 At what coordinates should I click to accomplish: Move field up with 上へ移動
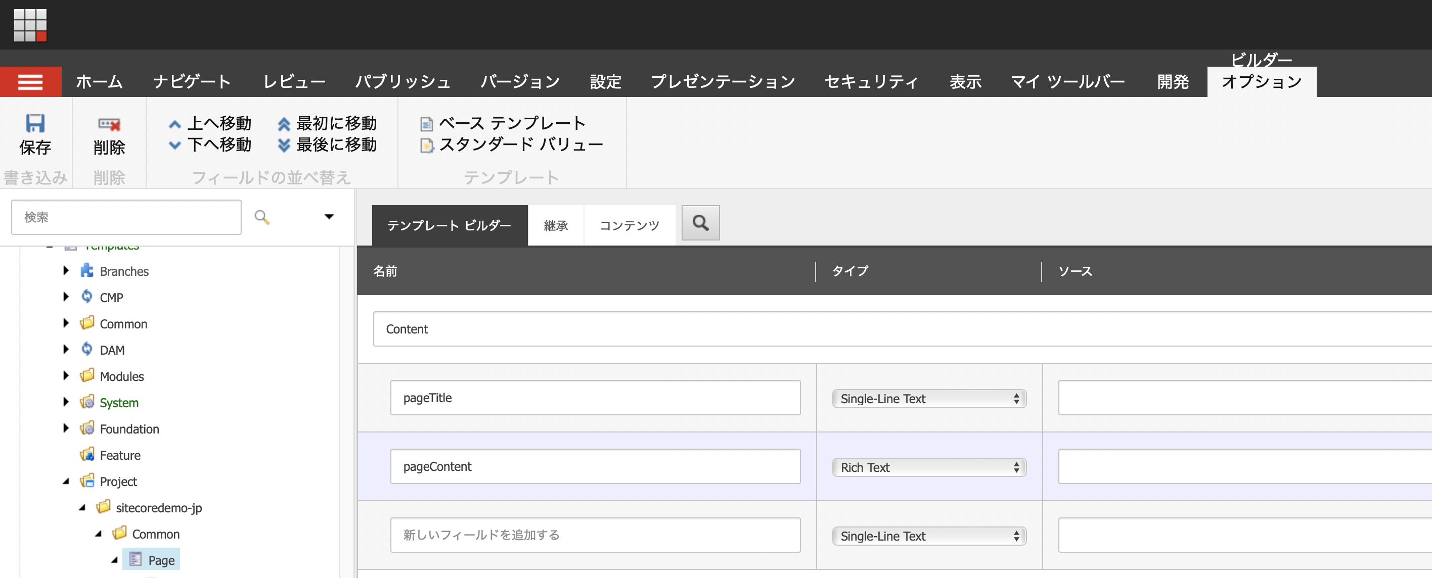coord(210,123)
